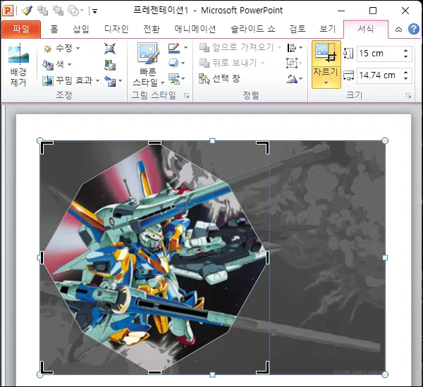
Task: Click the bottom-right black crop corner handle
Action: tap(263, 367)
